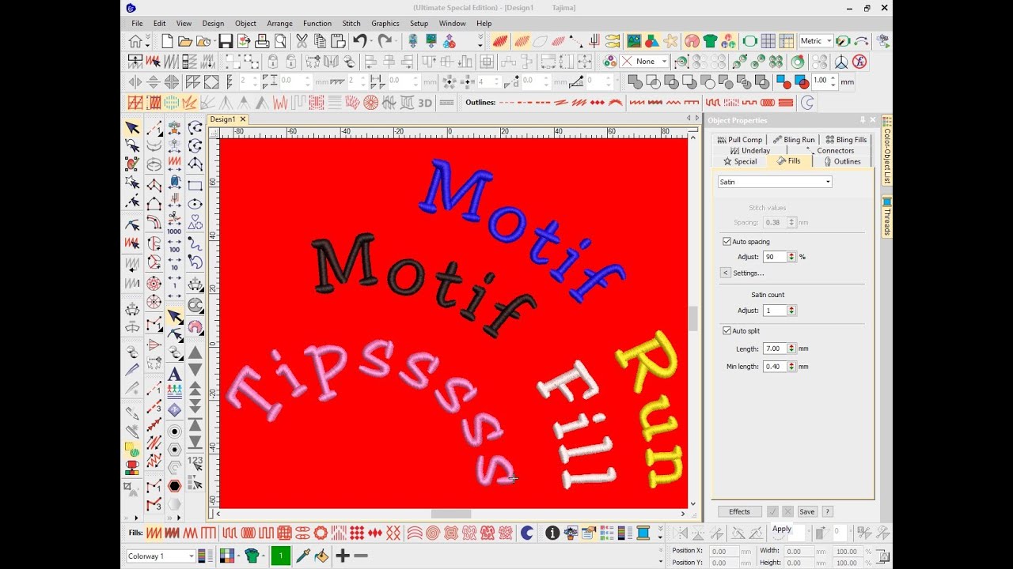This screenshot has height=569, width=1013.
Task: Add a color with the plus icon
Action: click(343, 556)
